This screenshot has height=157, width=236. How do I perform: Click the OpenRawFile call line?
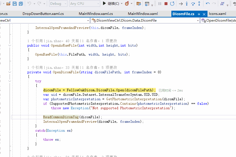click(82, 54)
